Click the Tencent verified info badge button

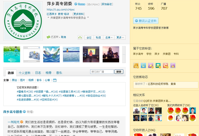click(145, 20)
